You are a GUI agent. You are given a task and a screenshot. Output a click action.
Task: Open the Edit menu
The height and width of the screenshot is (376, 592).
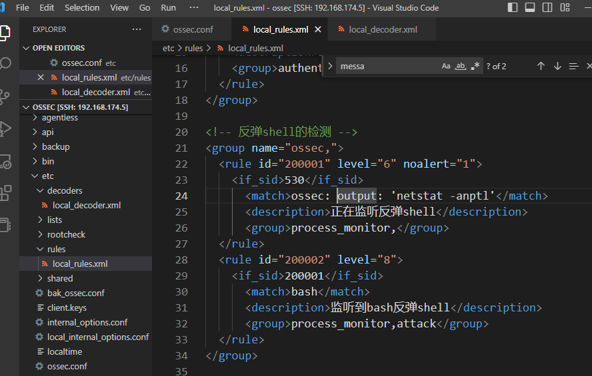point(47,7)
